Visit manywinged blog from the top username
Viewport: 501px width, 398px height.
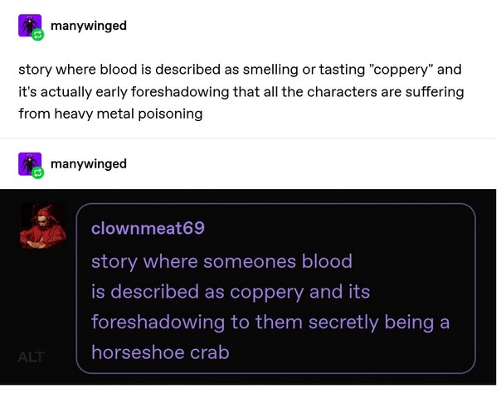[89, 26]
